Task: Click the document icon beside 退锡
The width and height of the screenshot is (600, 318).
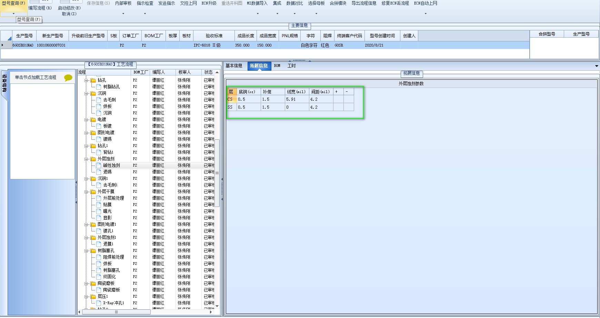Action: [x=99, y=172]
